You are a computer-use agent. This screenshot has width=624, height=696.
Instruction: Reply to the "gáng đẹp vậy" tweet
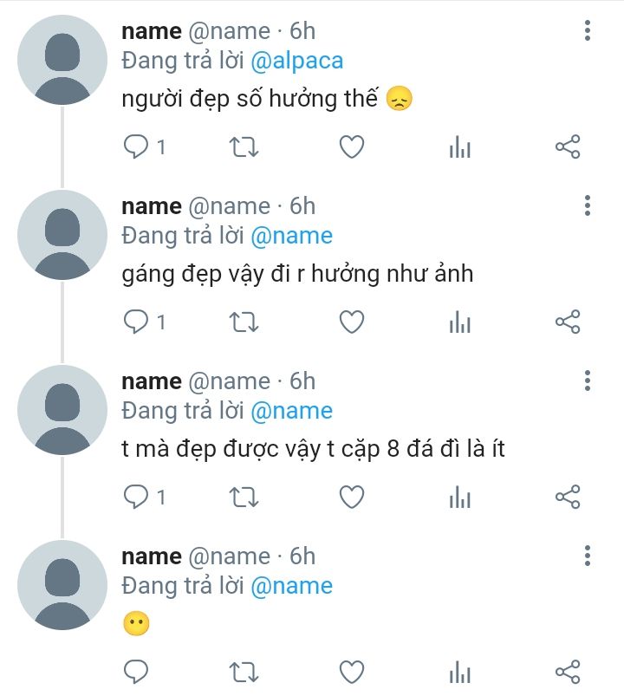click(x=136, y=322)
